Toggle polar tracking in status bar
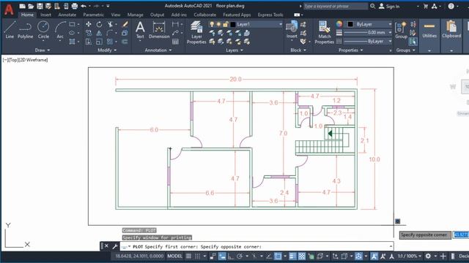The image size is (469, 263). 240,256
